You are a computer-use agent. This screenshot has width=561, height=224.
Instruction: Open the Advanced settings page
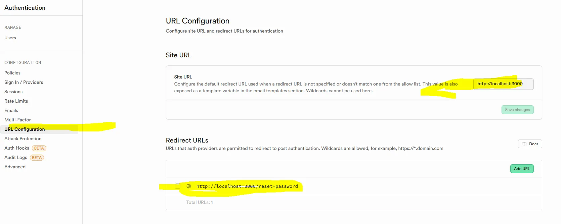pos(15,167)
